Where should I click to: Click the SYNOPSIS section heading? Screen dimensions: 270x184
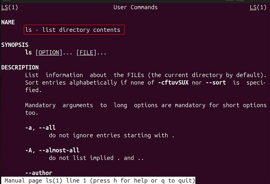15,45
